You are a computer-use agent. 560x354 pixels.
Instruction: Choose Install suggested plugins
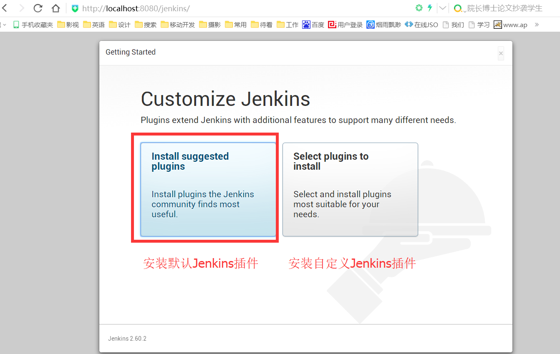tap(208, 189)
